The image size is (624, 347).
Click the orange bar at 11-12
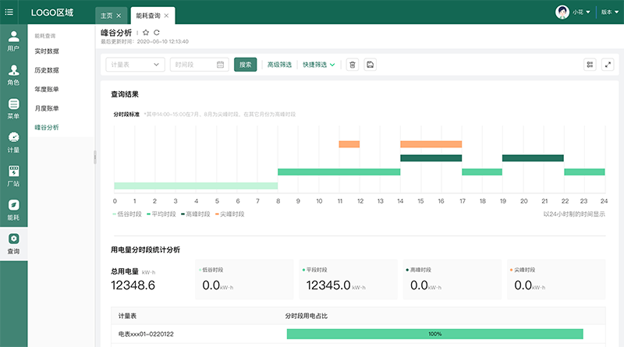pos(349,144)
